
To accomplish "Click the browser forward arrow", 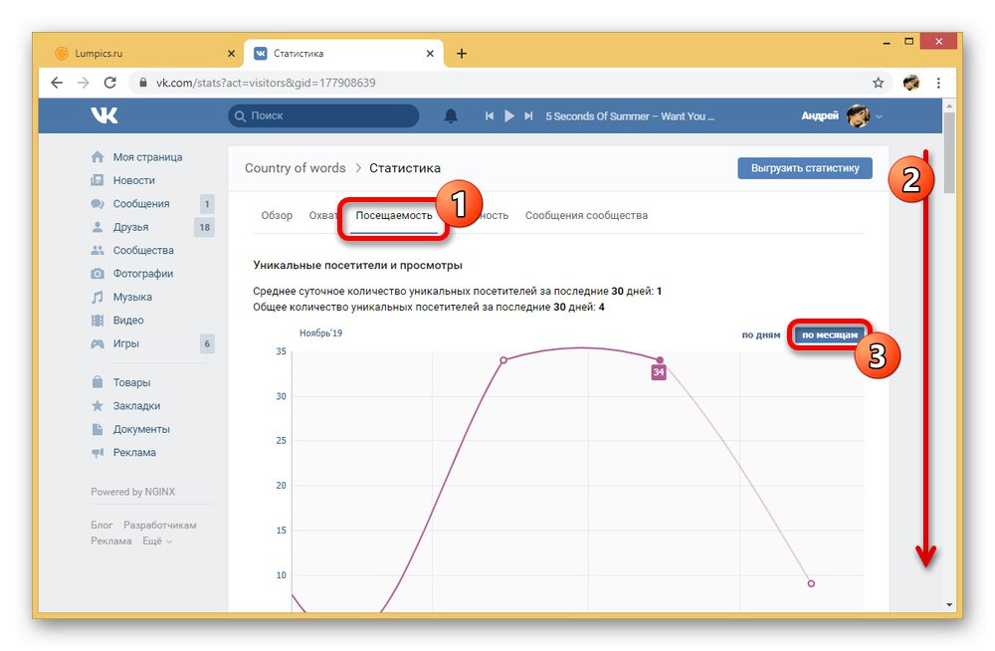I will 84,83.
